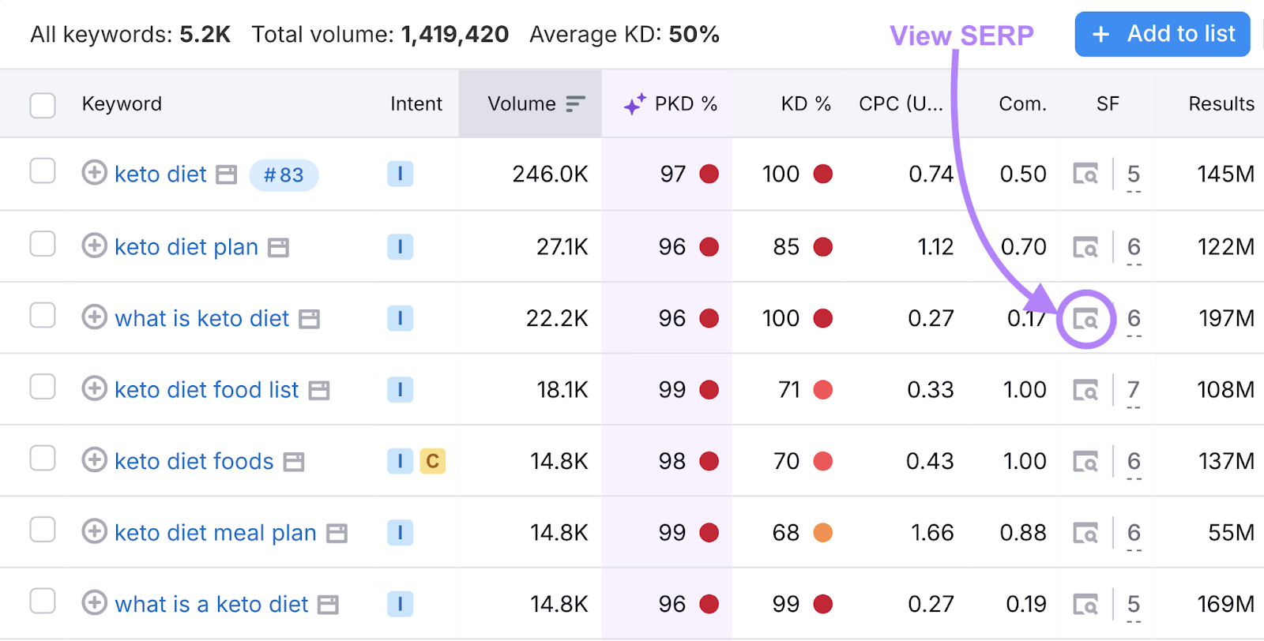This screenshot has height=641, width=1264.
Task: Click the sparkle icon beside PKD % header
Action: click(x=634, y=104)
